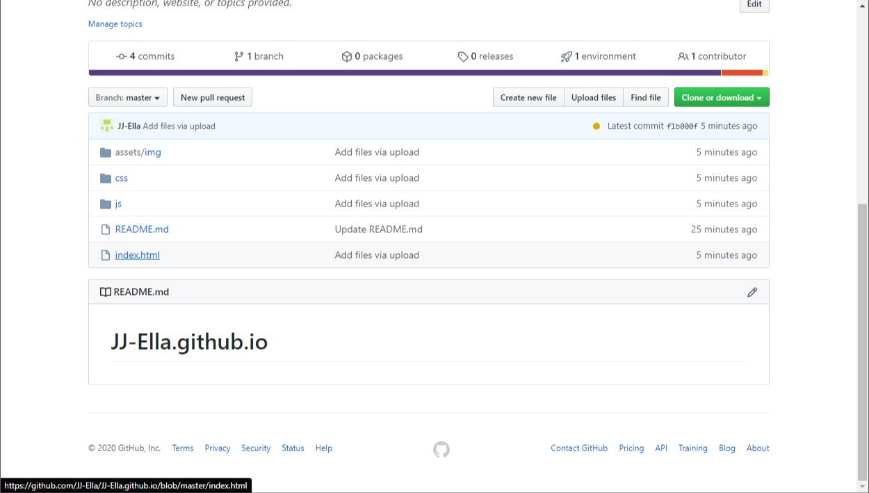
Task: Open the Manage topics link
Action: tap(115, 24)
